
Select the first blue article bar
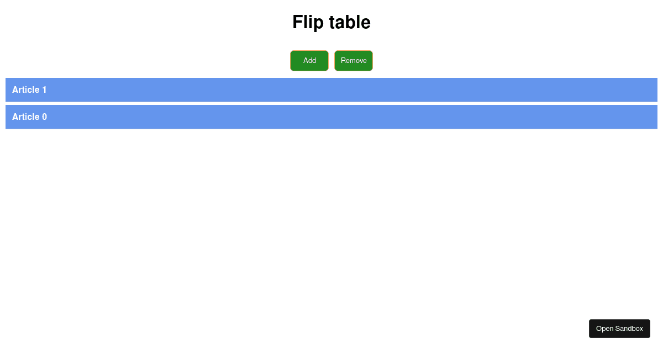[331, 89]
